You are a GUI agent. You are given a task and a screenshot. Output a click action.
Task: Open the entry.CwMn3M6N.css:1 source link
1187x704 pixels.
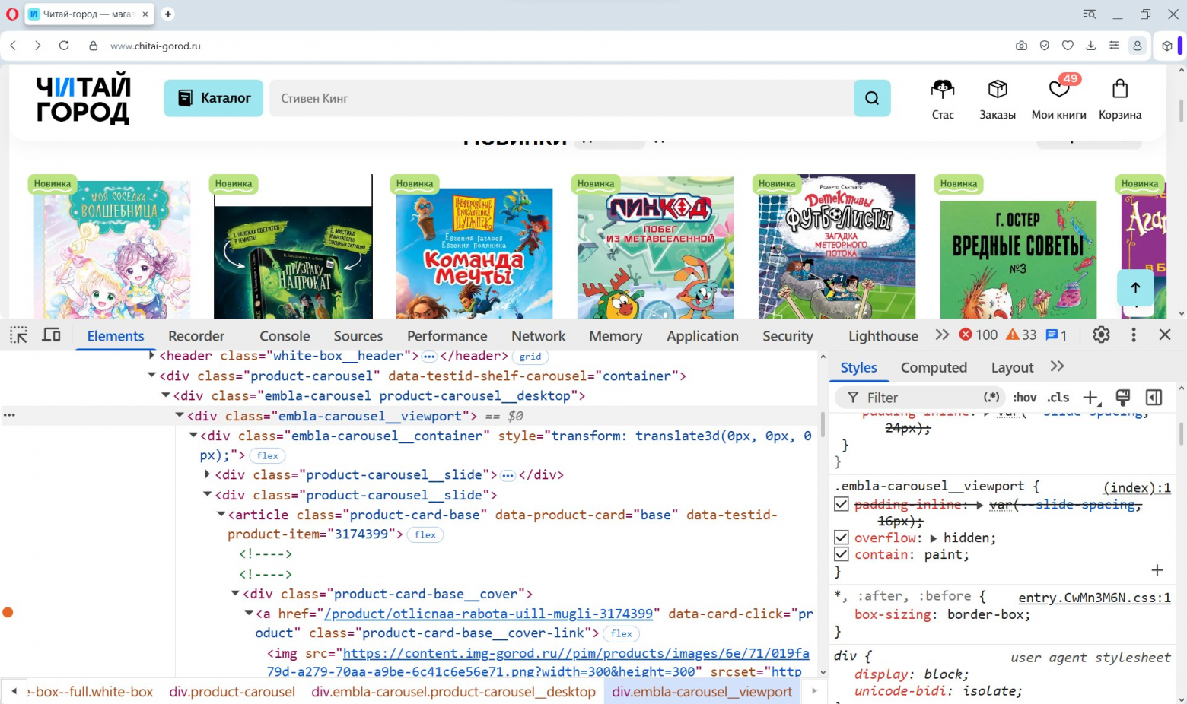1094,598
